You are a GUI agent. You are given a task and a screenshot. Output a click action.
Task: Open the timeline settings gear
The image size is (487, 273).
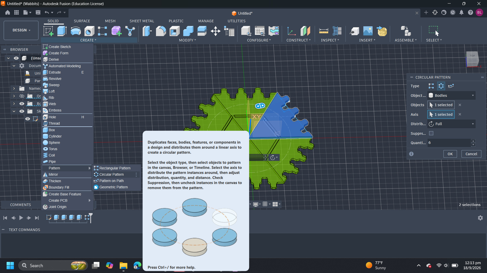(x=480, y=218)
